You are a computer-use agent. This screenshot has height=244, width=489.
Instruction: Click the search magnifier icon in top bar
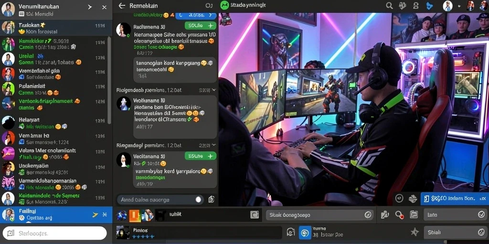[x=389, y=6]
